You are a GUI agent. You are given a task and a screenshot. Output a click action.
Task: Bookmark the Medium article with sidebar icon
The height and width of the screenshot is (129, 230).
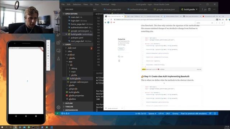119,61
